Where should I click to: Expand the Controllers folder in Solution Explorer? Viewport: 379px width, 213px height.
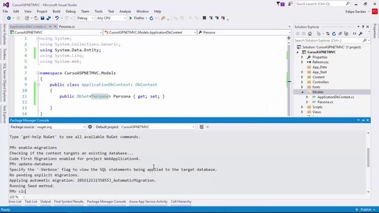coord(302,82)
